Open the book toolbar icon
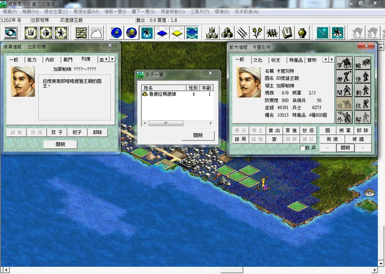 287,33
